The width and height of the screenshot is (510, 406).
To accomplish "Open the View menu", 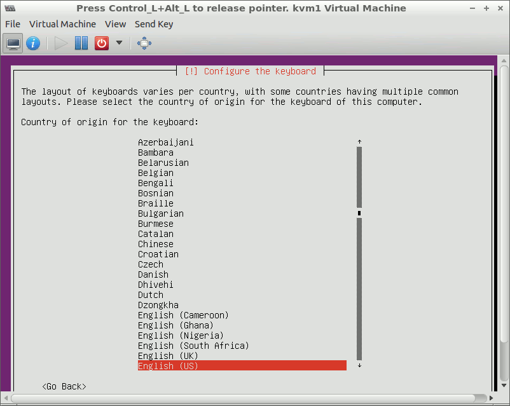I will (115, 24).
